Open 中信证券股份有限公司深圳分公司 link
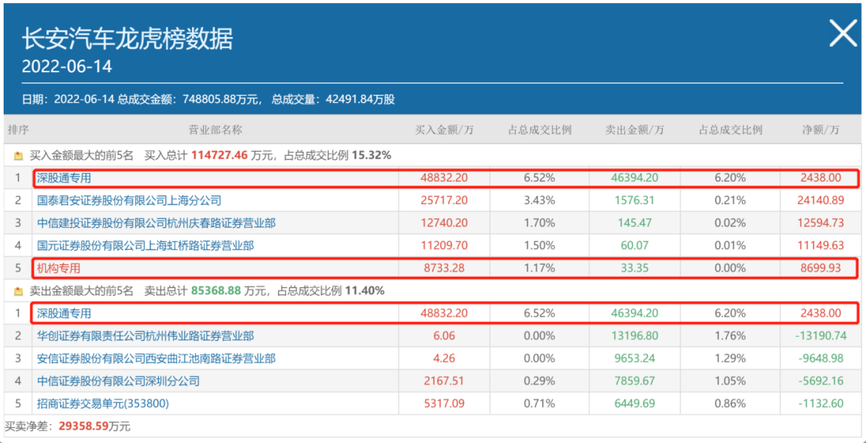This screenshot has height=443, width=866. tap(118, 381)
